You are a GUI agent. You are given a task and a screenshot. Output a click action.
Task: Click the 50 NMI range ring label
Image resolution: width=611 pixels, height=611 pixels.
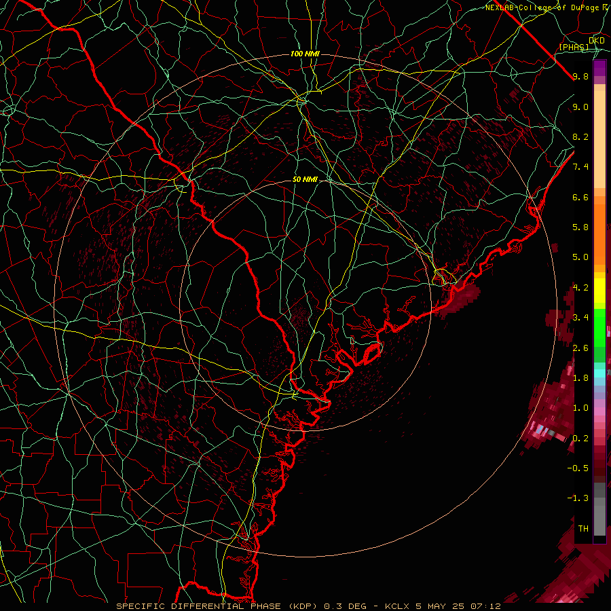click(x=305, y=179)
